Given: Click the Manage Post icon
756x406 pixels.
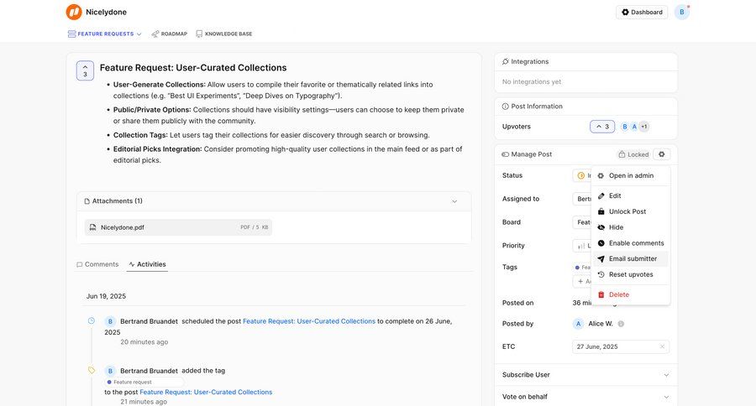Looking at the screenshot, I should 506,154.
